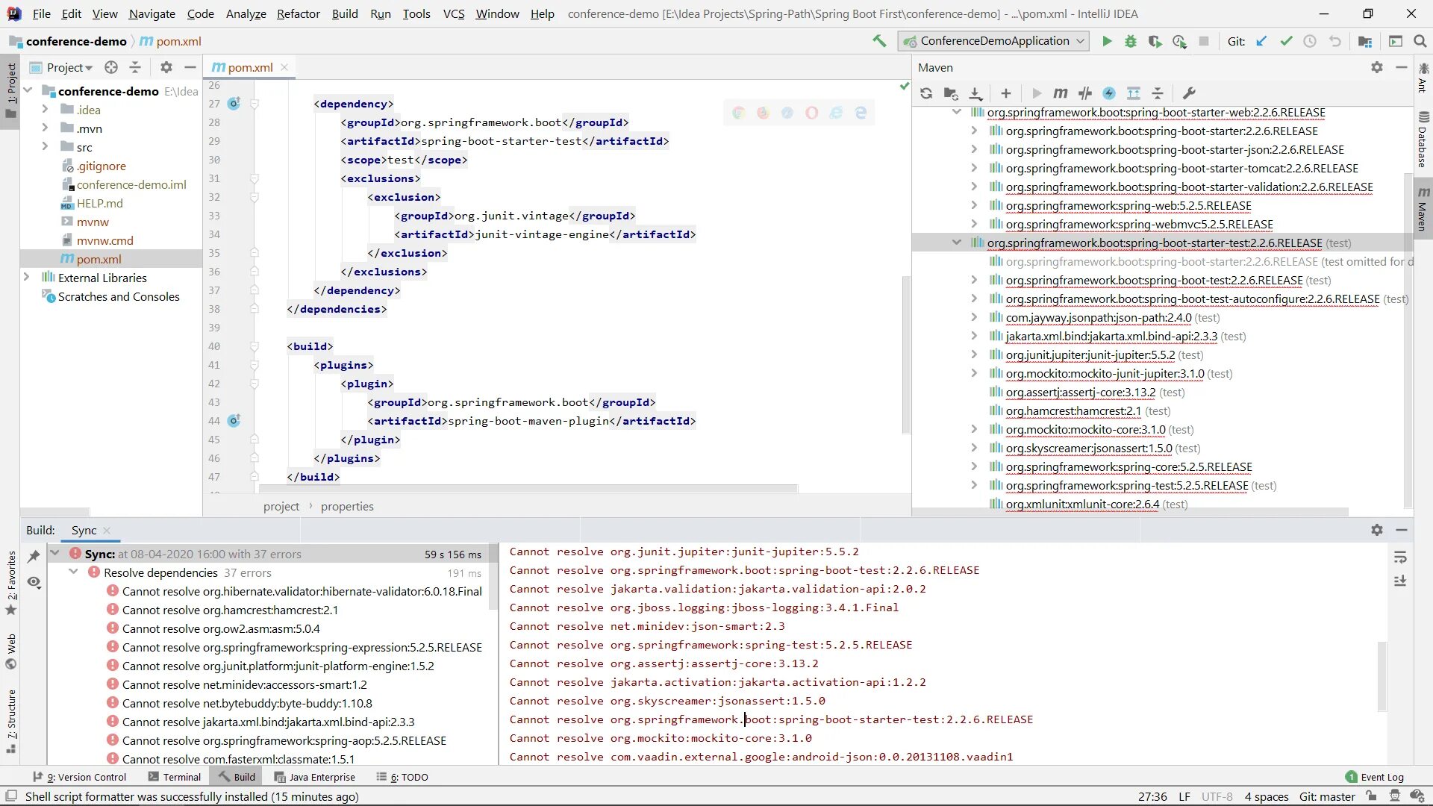The width and height of the screenshot is (1433, 806).
Task: Click Reimport All Maven Projects icon
Action: click(x=926, y=93)
